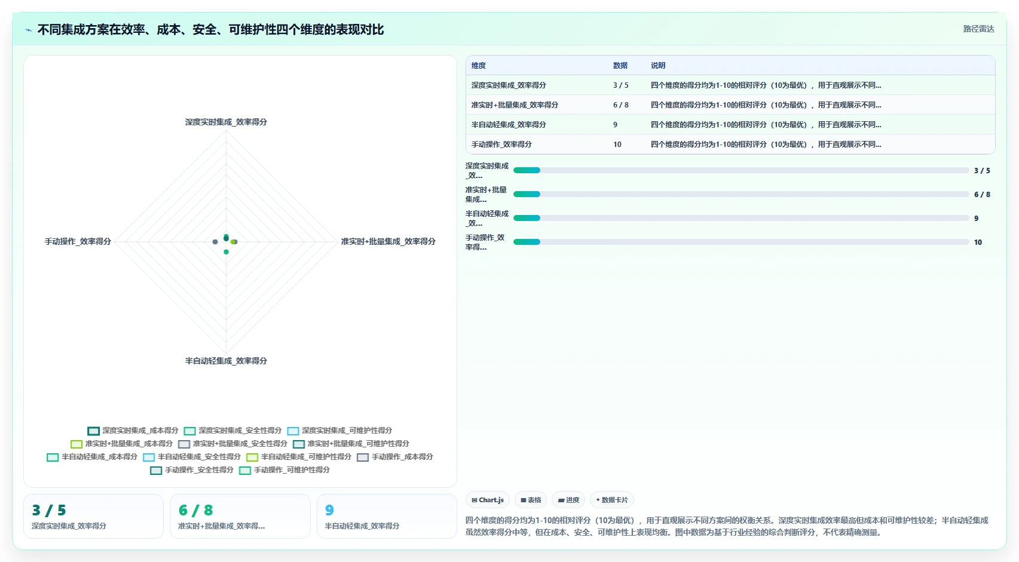The image size is (1019, 562).
Task: Open the 3 / 5 深度实时集成 data card
Action: tap(93, 517)
